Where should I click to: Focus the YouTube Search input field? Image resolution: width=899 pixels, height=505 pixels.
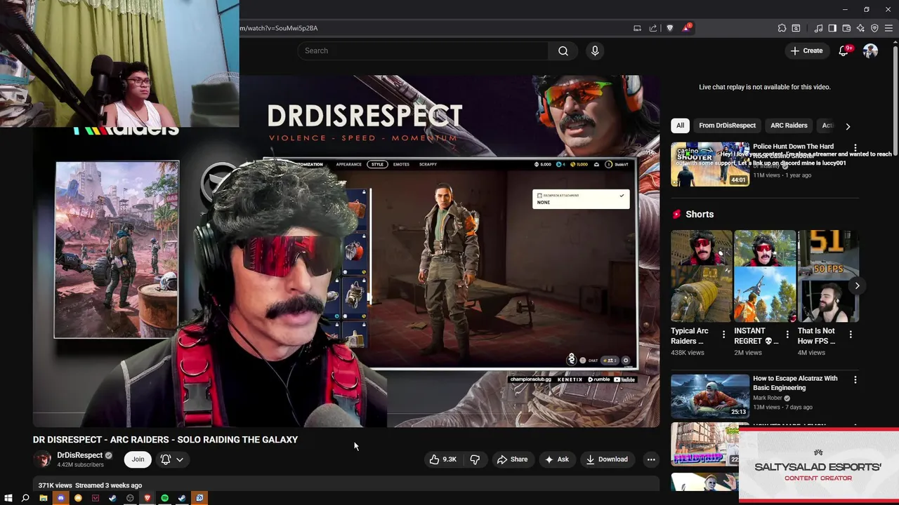(x=424, y=50)
